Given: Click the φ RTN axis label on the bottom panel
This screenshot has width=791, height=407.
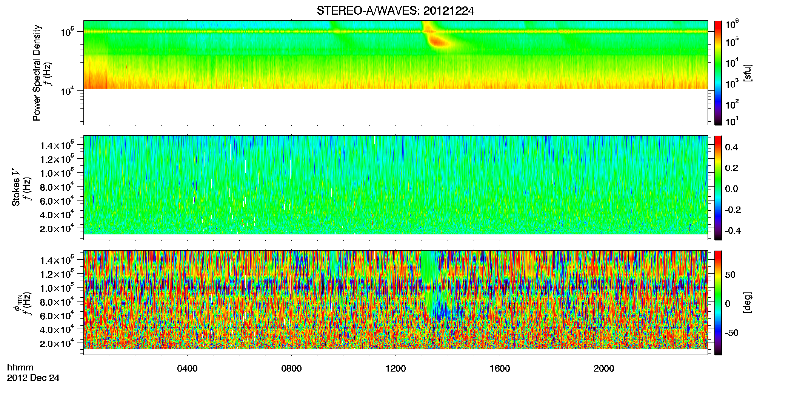Looking at the screenshot, I should point(18,303).
